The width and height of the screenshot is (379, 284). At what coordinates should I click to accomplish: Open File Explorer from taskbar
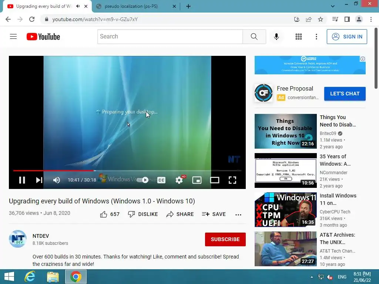click(x=53, y=277)
